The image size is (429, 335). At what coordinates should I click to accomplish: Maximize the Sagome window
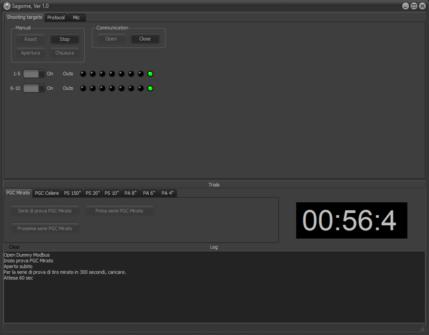point(414,6)
